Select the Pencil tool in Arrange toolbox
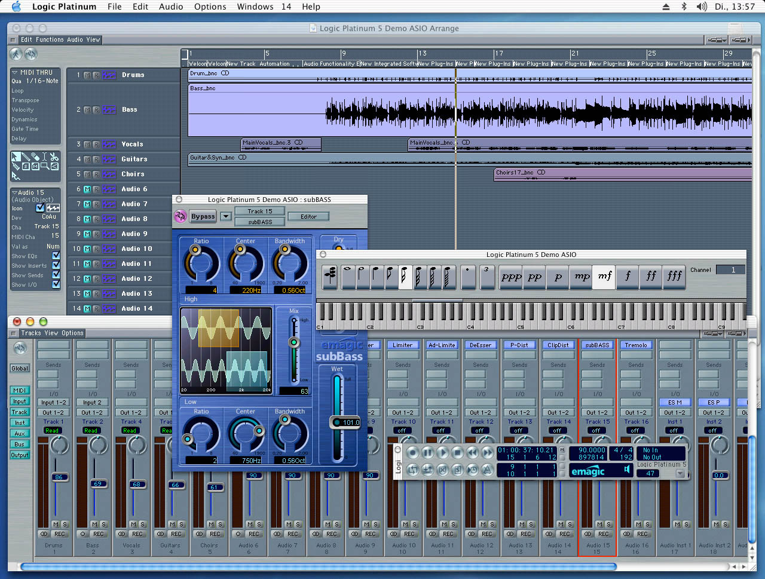The width and height of the screenshot is (765, 579). (26, 157)
